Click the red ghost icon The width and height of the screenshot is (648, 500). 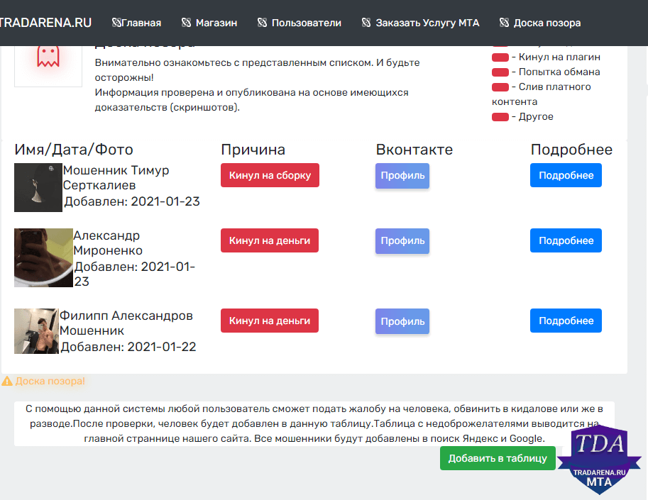[x=48, y=57]
